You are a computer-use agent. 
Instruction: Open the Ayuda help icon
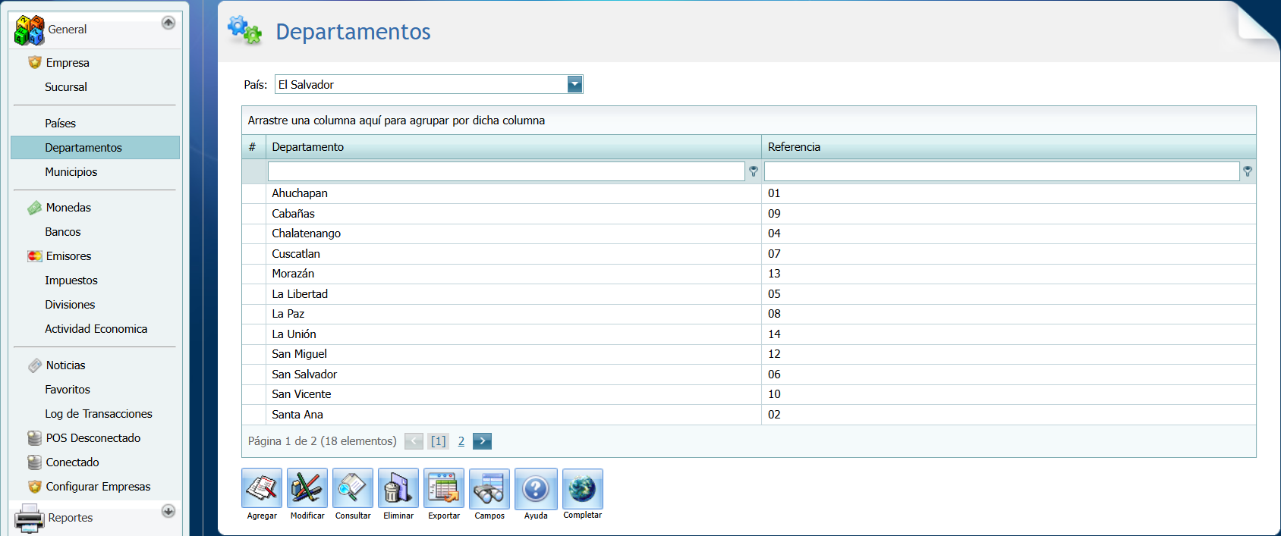point(536,488)
